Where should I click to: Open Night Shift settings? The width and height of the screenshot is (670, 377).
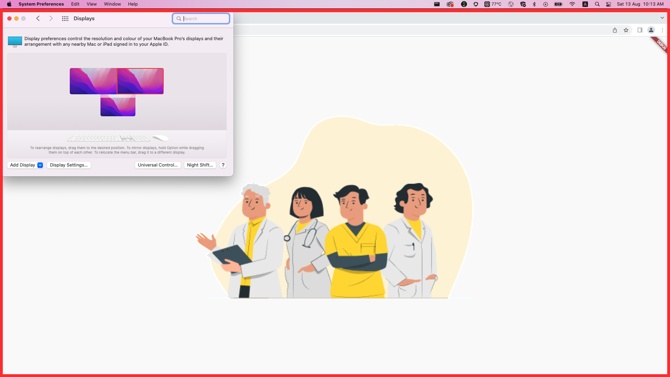200,165
